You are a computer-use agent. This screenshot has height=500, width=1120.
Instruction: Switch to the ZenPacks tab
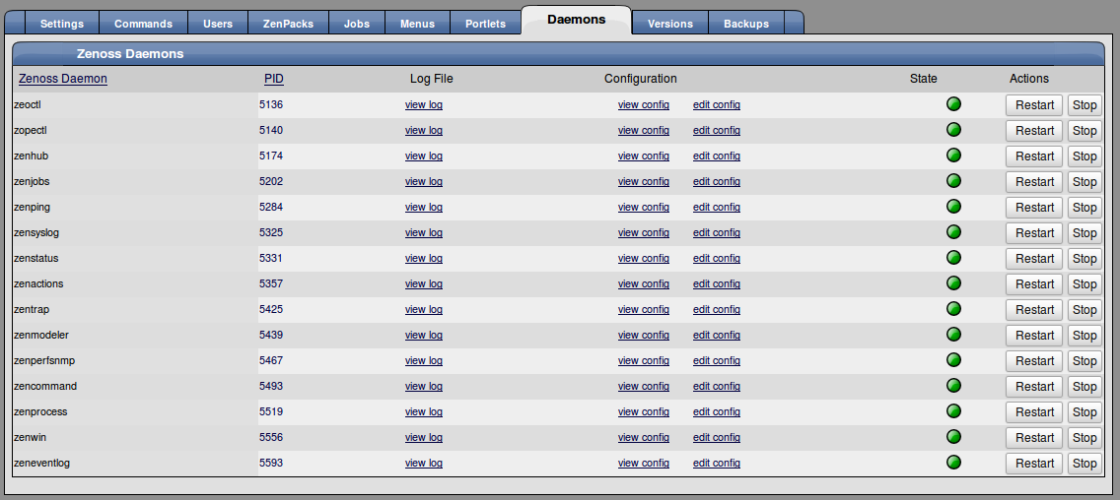[281, 24]
